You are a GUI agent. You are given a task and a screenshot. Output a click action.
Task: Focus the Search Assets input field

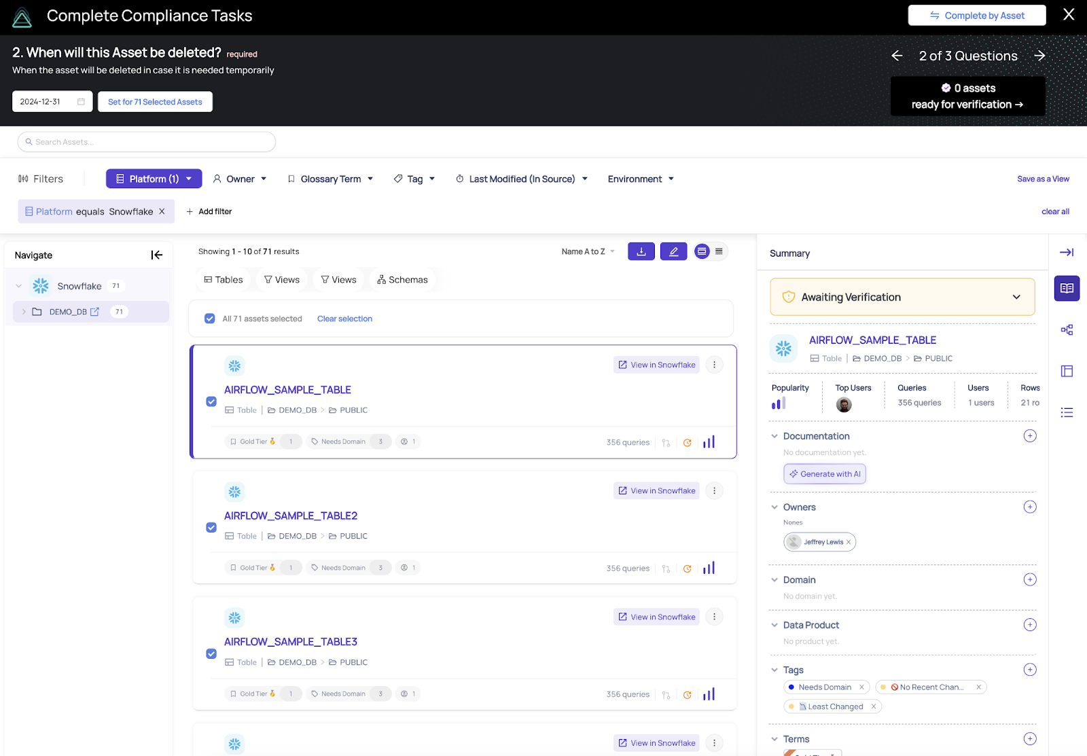click(x=147, y=142)
